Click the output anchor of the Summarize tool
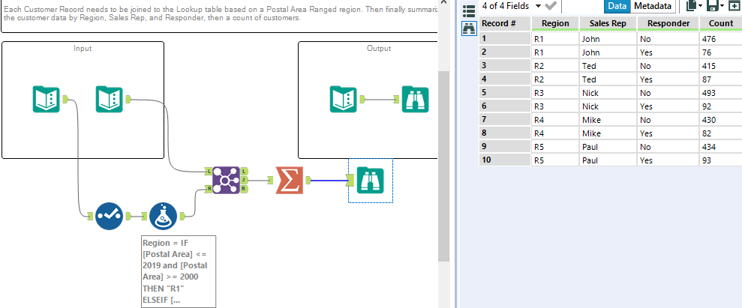Screen dimensions: 742x308 [308, 180]
